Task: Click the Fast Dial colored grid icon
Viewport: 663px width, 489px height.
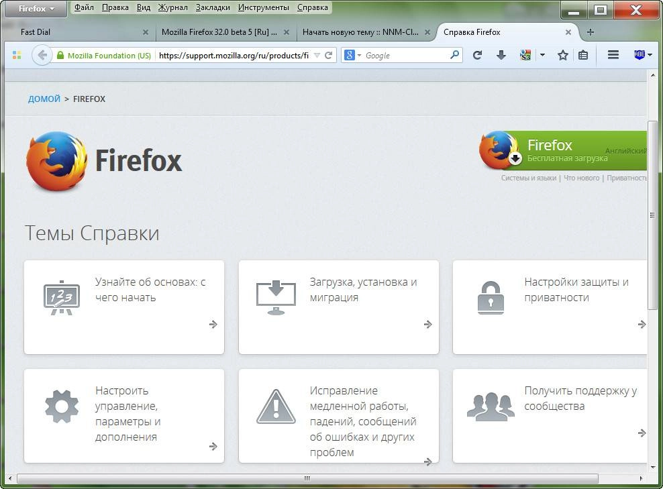Action: click(x=17, y=55)
